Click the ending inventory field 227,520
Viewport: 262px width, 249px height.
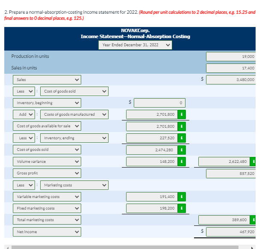coord(152,138)
